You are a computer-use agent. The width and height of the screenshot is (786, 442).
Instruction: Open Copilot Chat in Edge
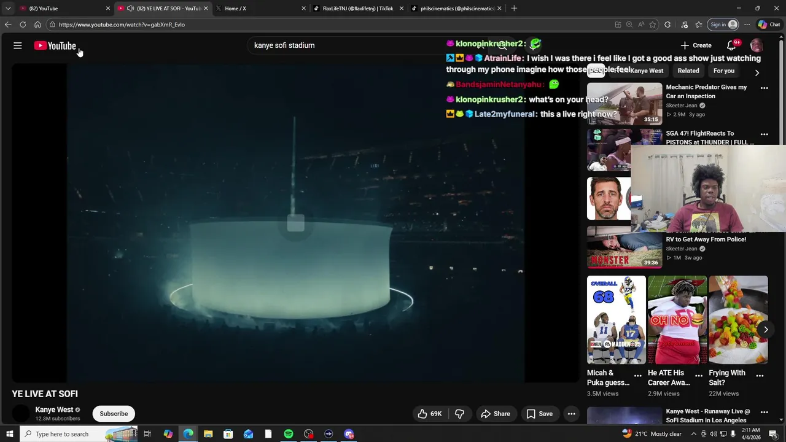(x=770, y=25)
